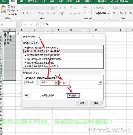The image size is (133, 135).
Task: Click the OK (确定) button
Action: (82, 103)
